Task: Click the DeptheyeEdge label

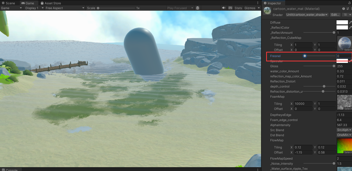Action: tap(281, 115)
